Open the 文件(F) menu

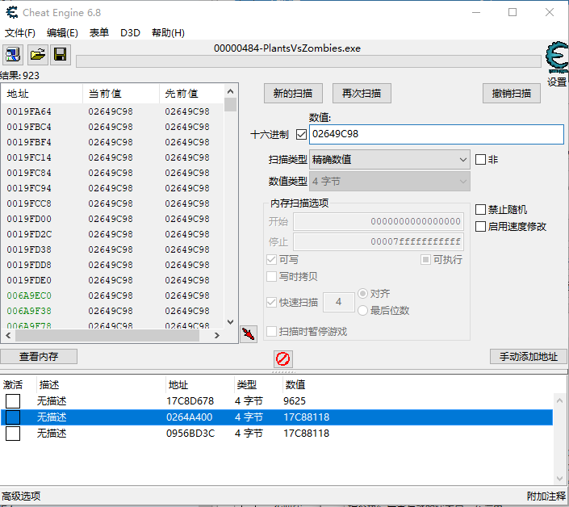click(20, 33)
